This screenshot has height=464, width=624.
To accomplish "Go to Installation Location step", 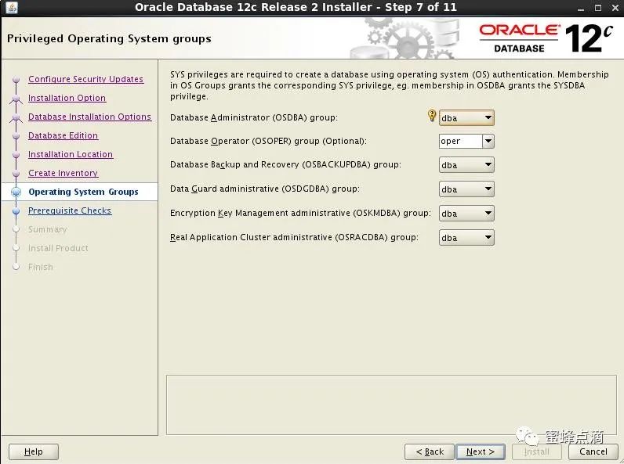I will [x=71, y=154].
